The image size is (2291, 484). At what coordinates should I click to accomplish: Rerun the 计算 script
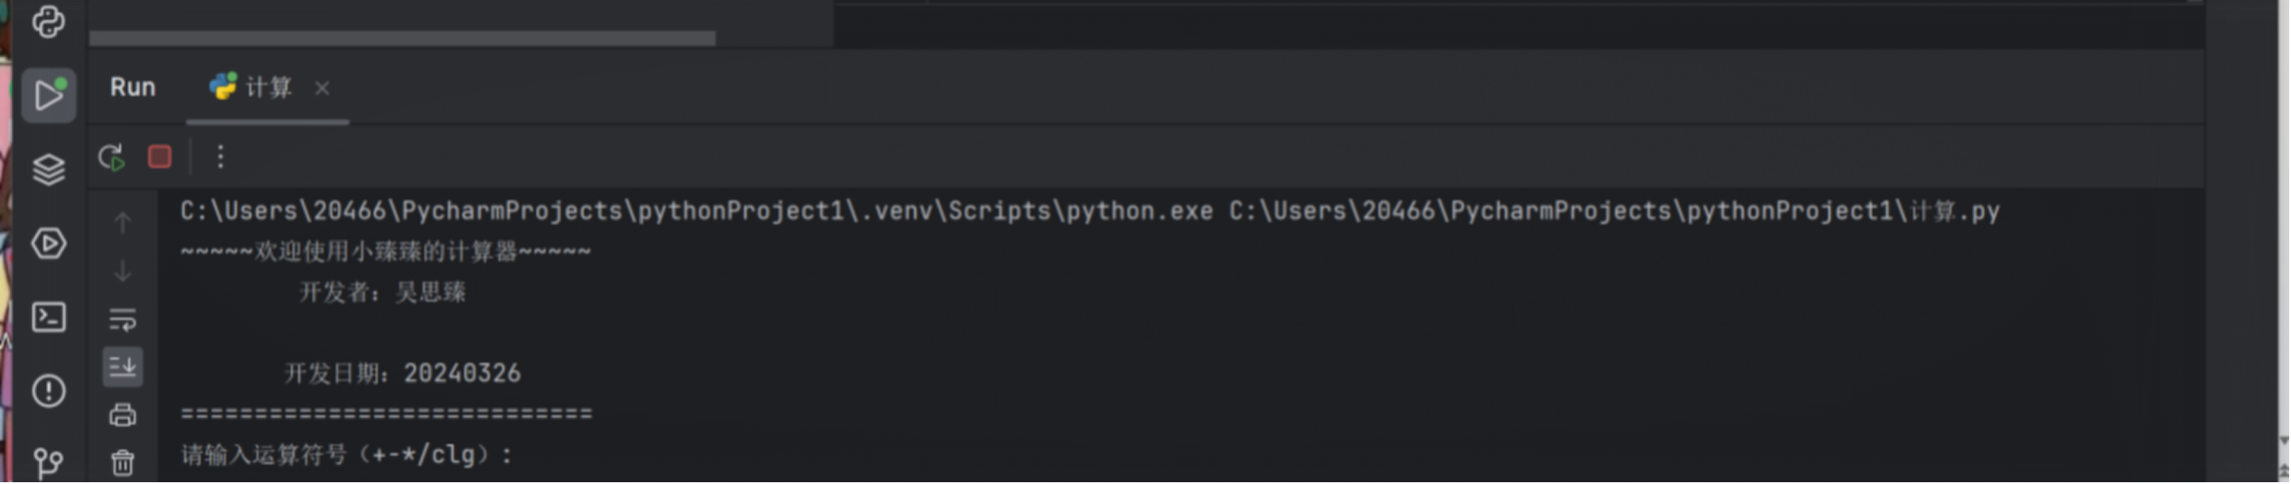[111, 158]
